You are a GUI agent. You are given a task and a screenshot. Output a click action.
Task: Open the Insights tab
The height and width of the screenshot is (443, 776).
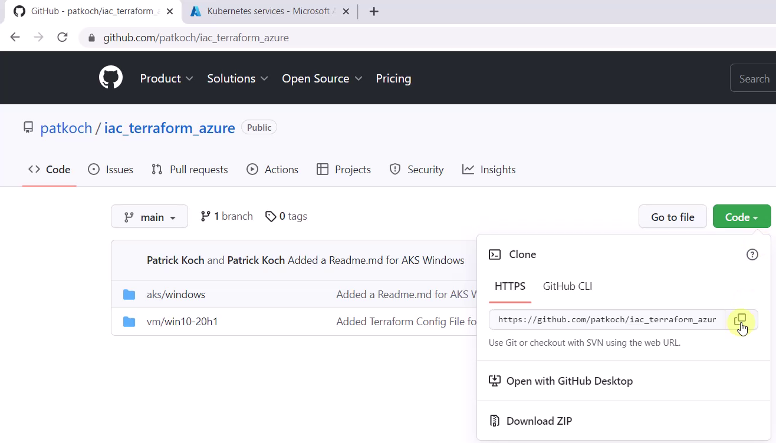point(489,170)
